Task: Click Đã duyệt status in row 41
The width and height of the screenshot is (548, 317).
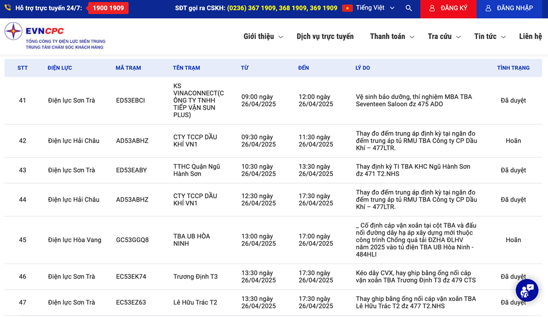Action: 513,100
